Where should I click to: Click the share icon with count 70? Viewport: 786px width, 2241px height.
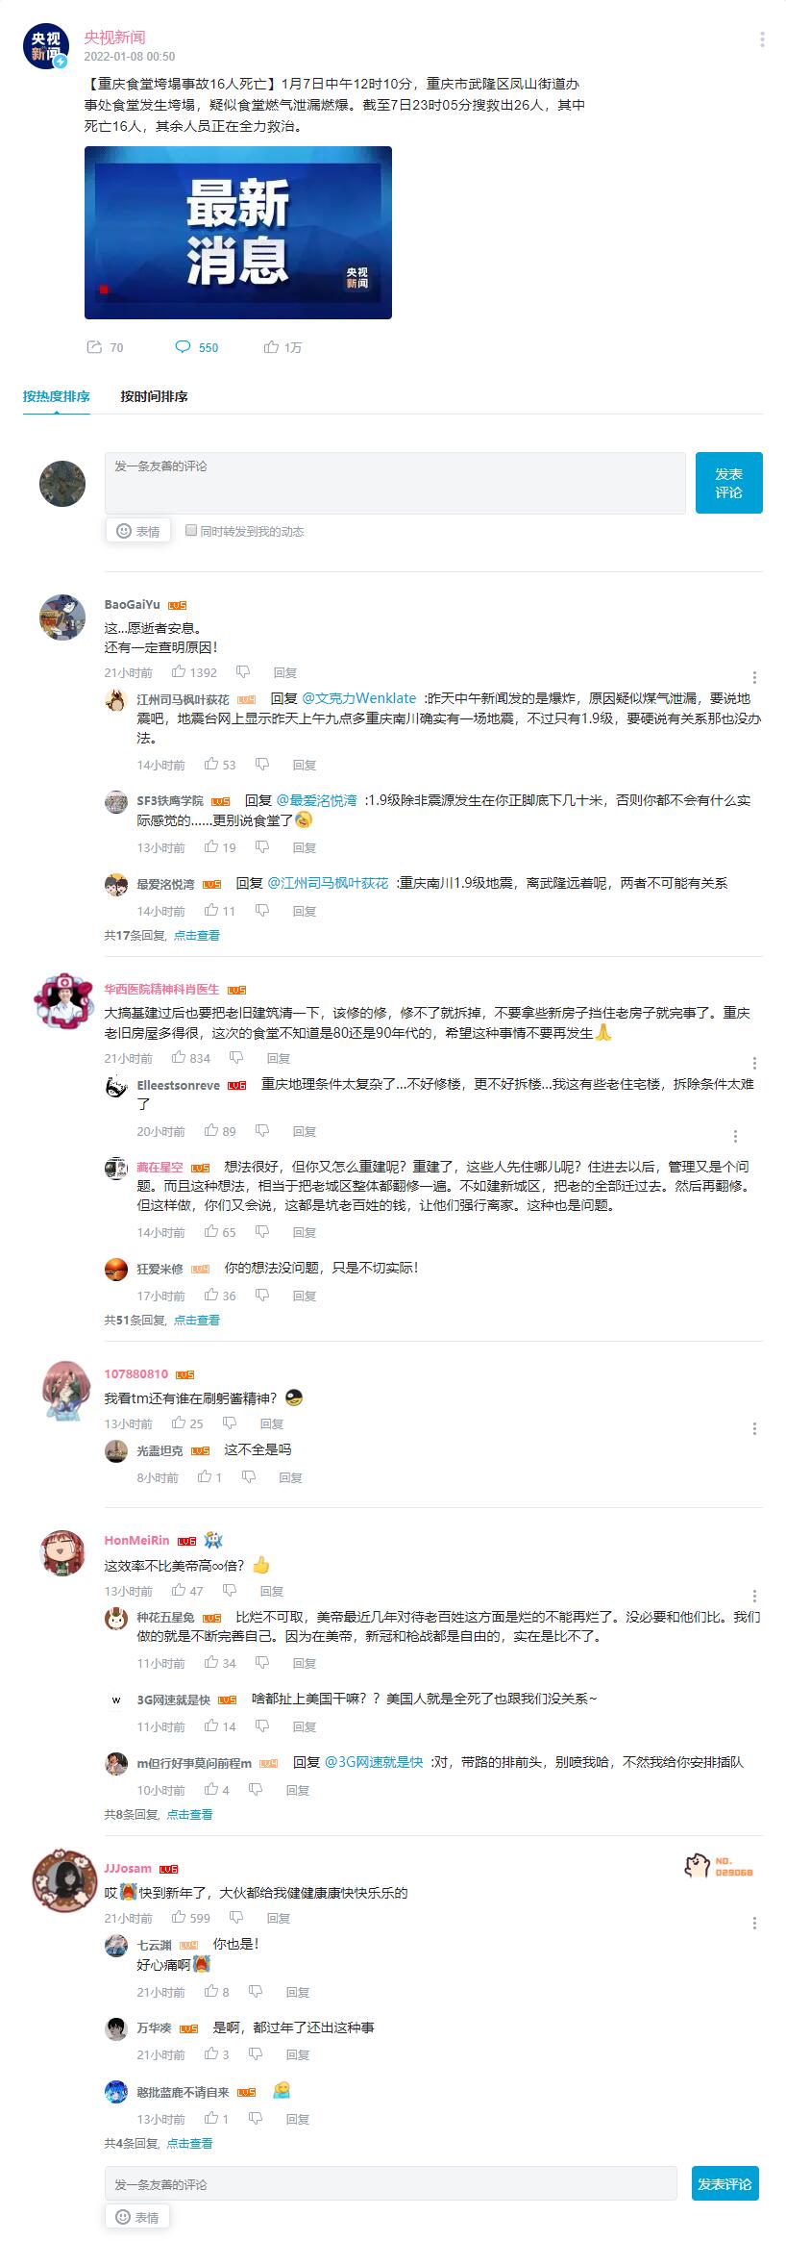[x=94, y=347]
